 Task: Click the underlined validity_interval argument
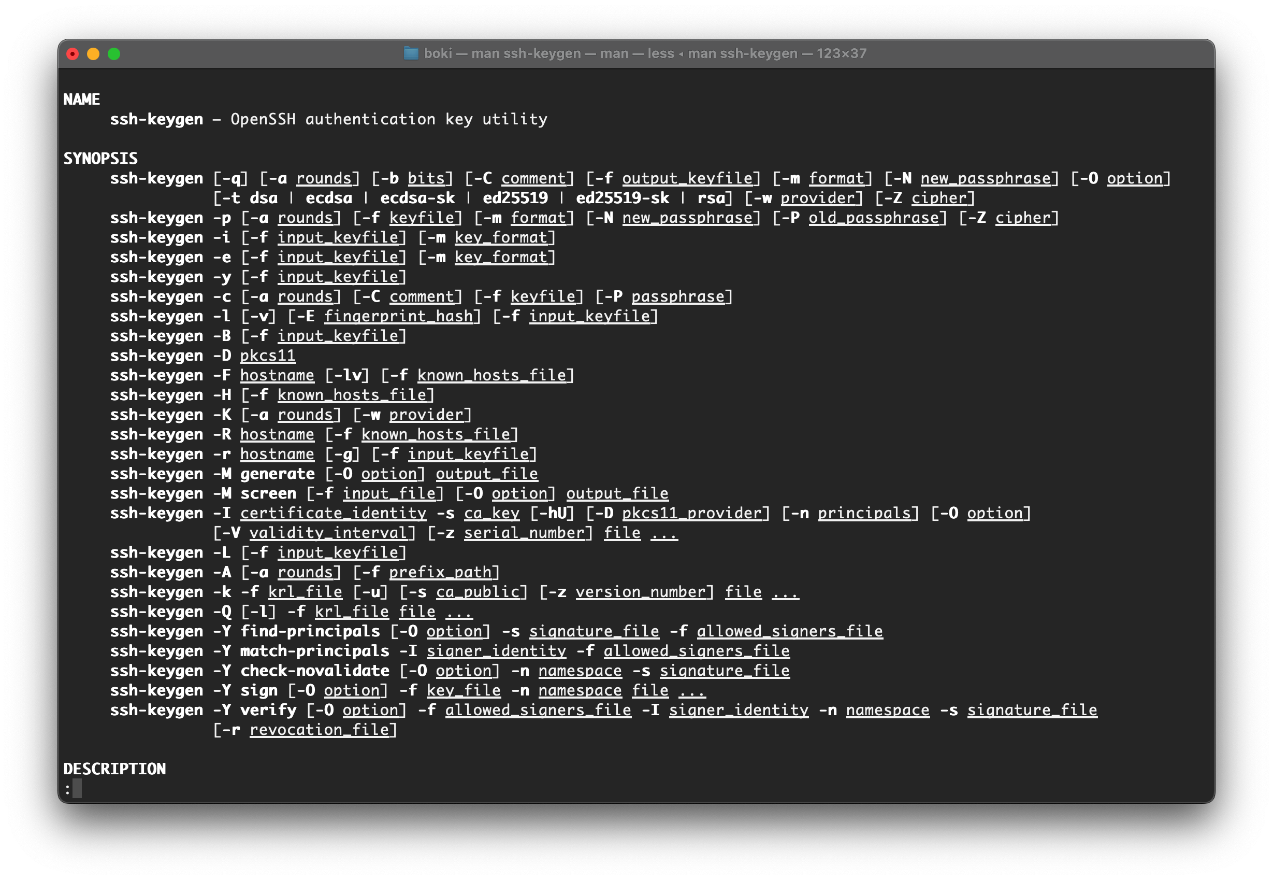[x=328, y=533]
